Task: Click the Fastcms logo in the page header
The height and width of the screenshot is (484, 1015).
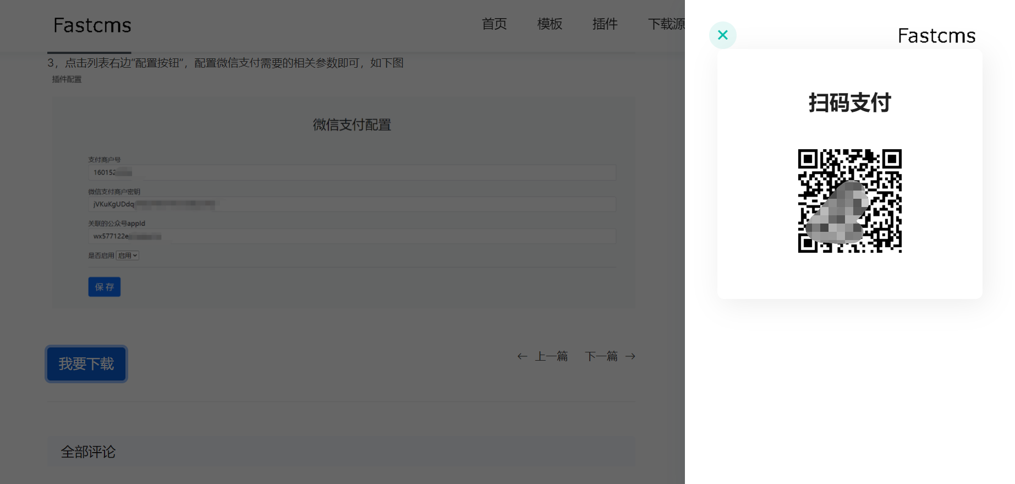Action: (x=92, y=25)
